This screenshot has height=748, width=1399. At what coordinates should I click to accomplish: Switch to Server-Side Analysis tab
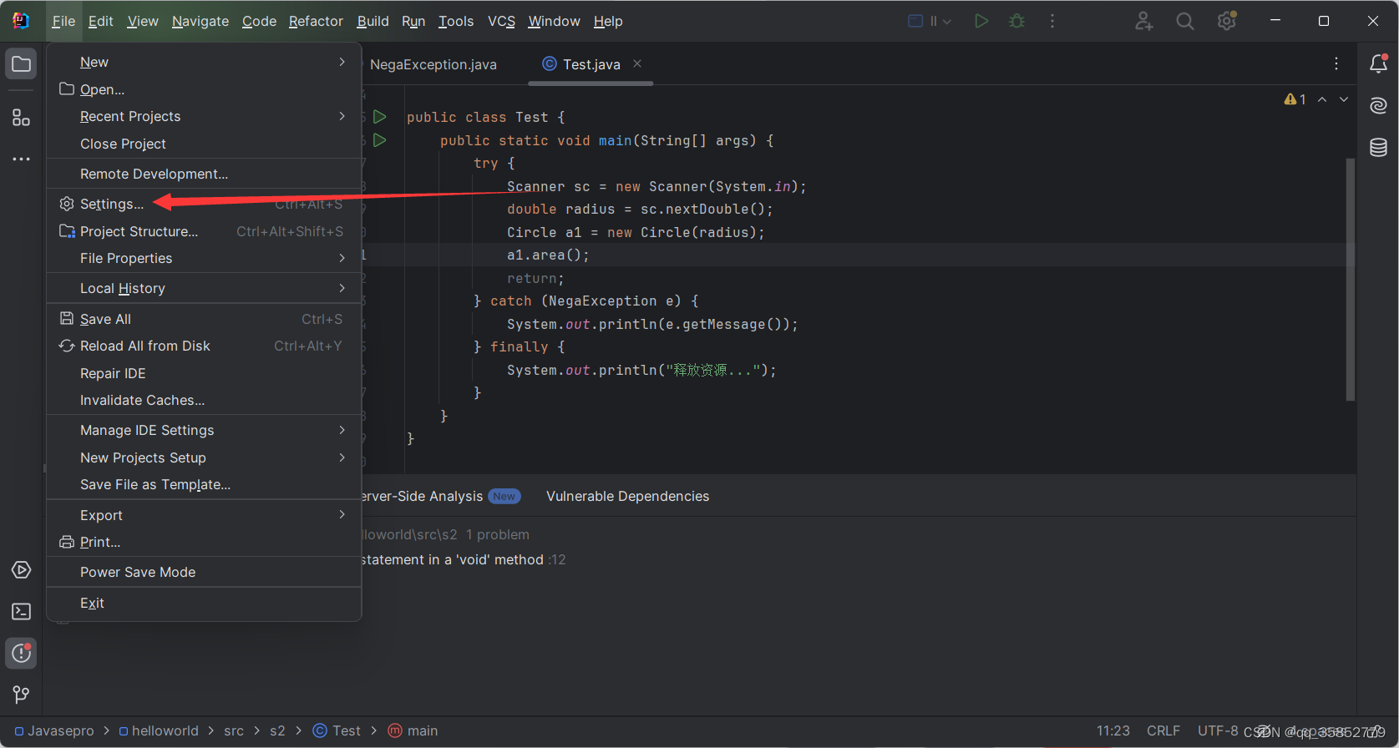tap(440, 496)
